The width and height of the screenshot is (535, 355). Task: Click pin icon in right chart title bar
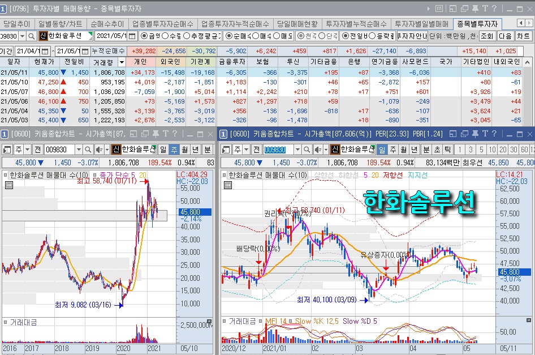[x=475, y=134]
